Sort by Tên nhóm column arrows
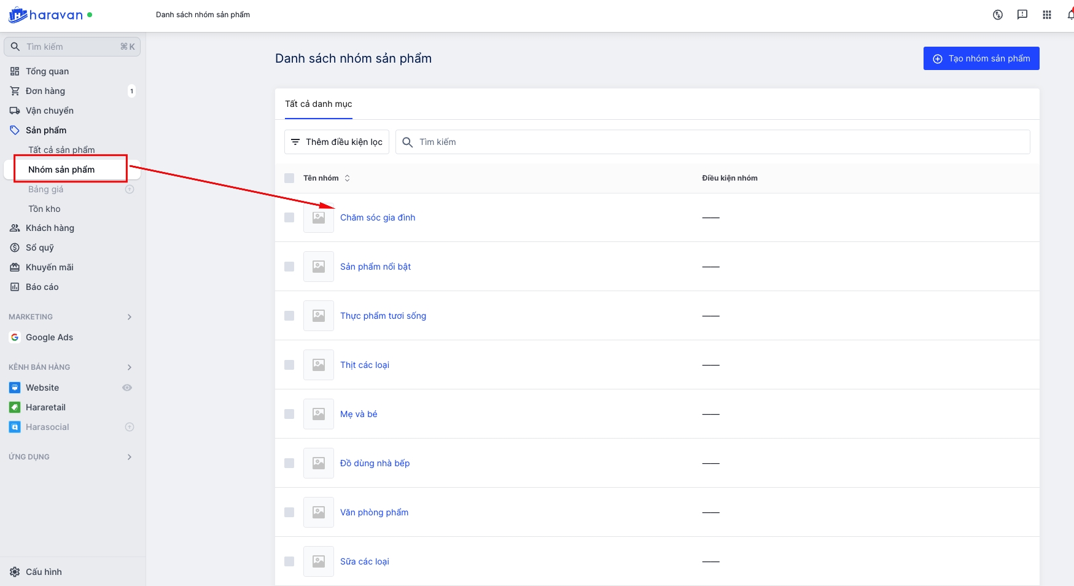Image resolution: width=1074 pixels, height=586 pixels. (x=348, y=178)
